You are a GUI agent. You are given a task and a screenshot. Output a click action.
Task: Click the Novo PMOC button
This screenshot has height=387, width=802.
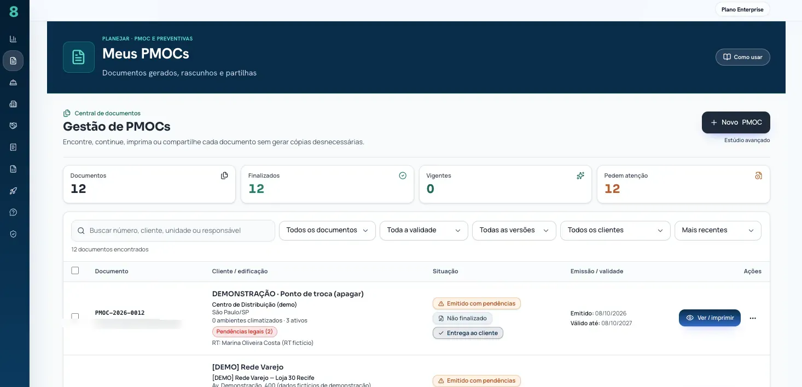click(x=736, y=122)
